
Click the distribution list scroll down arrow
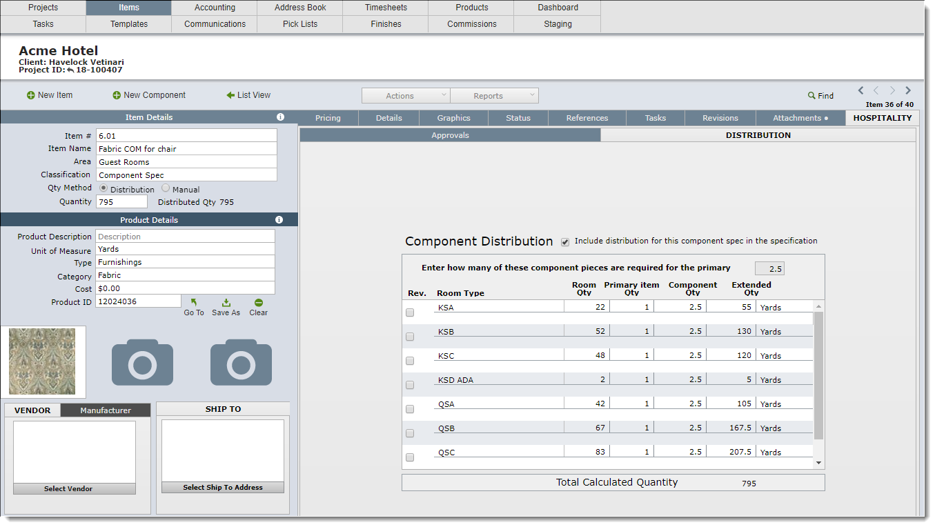point(819,463)
